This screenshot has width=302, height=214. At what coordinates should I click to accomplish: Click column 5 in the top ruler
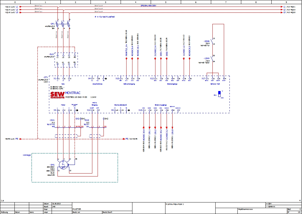[x=166, y=2]
